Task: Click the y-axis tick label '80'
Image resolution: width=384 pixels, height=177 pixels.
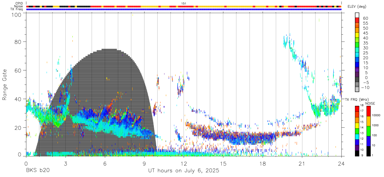Action: (18, 42)
